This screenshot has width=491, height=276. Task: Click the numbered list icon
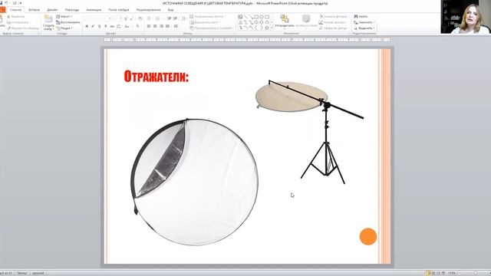coord(158,18)
